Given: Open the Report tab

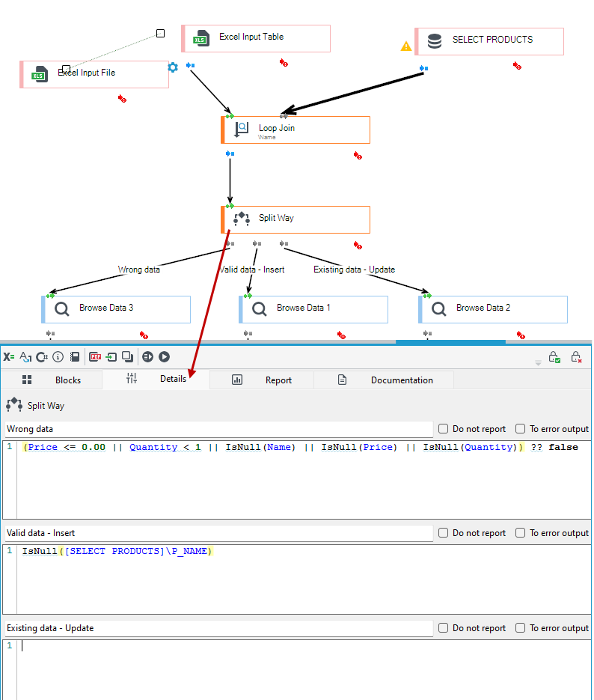Looking at the screenshot, I should tap(262, 380).
